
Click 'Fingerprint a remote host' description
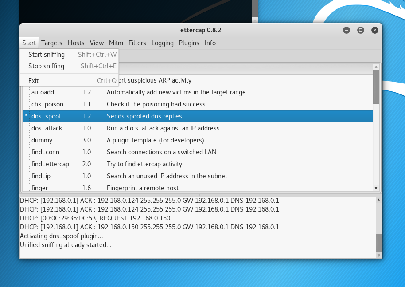pyautogui.click(x=143, y=188)
